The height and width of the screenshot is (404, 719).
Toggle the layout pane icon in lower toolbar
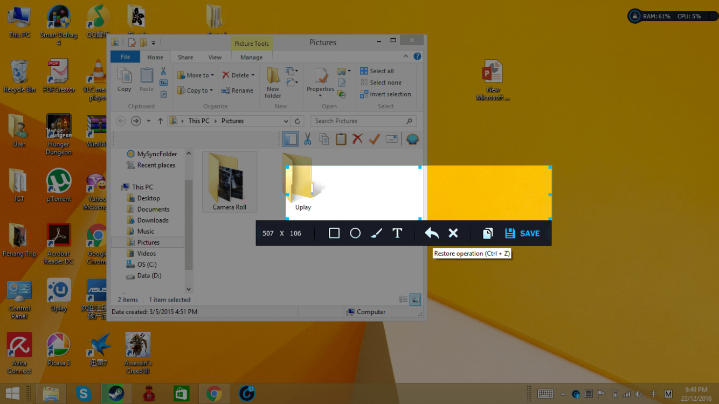click(291, 140)
